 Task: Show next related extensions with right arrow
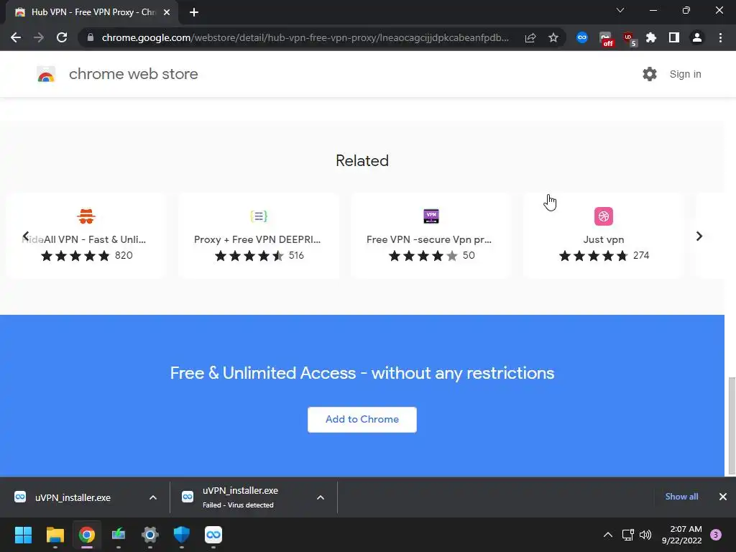click(x=699, y=236)
